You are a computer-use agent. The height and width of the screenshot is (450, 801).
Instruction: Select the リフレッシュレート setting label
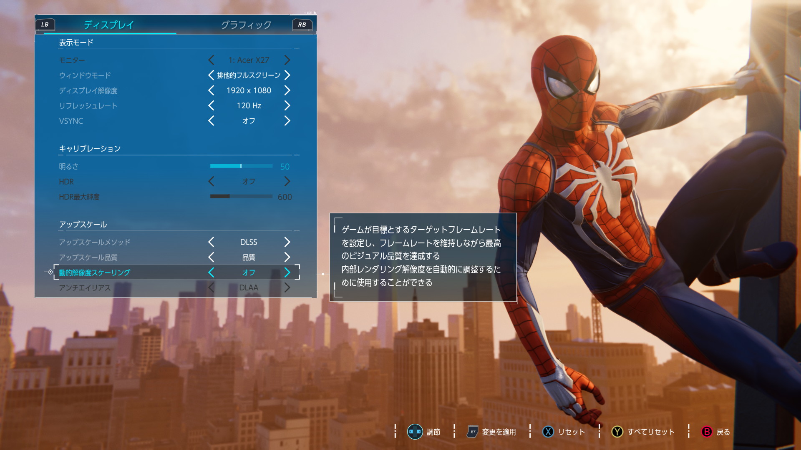(x=88, y=106)
